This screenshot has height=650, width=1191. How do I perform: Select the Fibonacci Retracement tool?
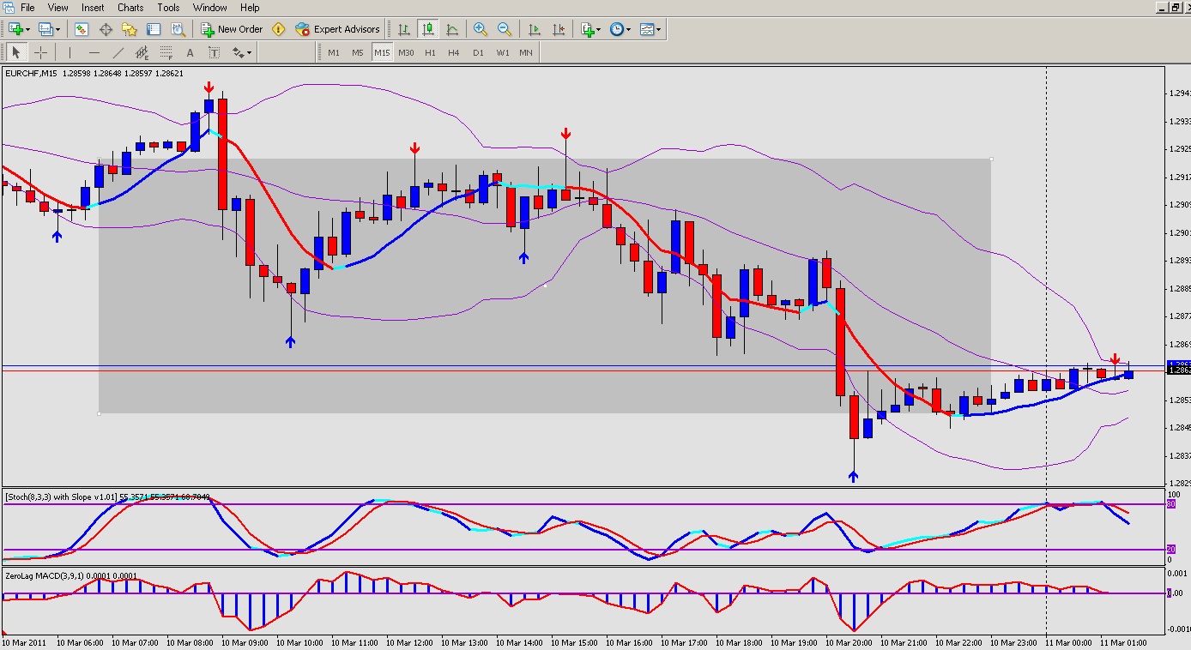coord(166,52)
